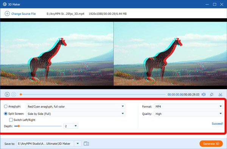
Task: Click the left giraffe preview image
Action: (57, 54)
